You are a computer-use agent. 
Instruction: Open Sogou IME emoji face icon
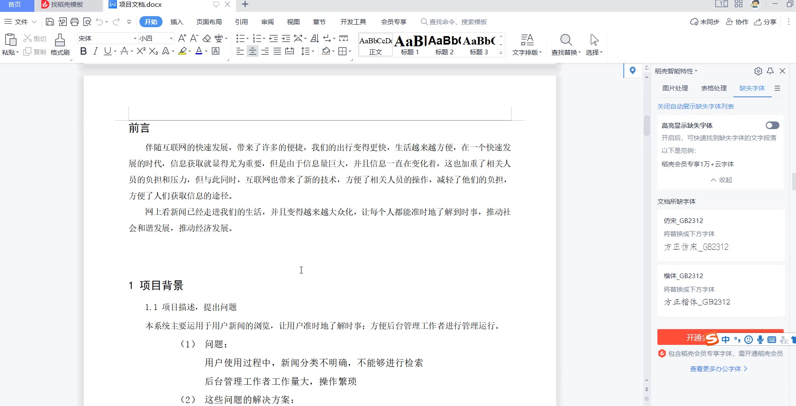pos(748,339)
